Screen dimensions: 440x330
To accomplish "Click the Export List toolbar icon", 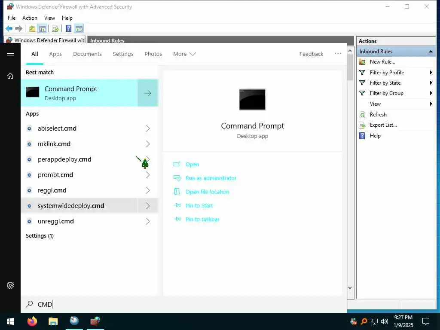I will pyautogui.click(x=55, y=28).
